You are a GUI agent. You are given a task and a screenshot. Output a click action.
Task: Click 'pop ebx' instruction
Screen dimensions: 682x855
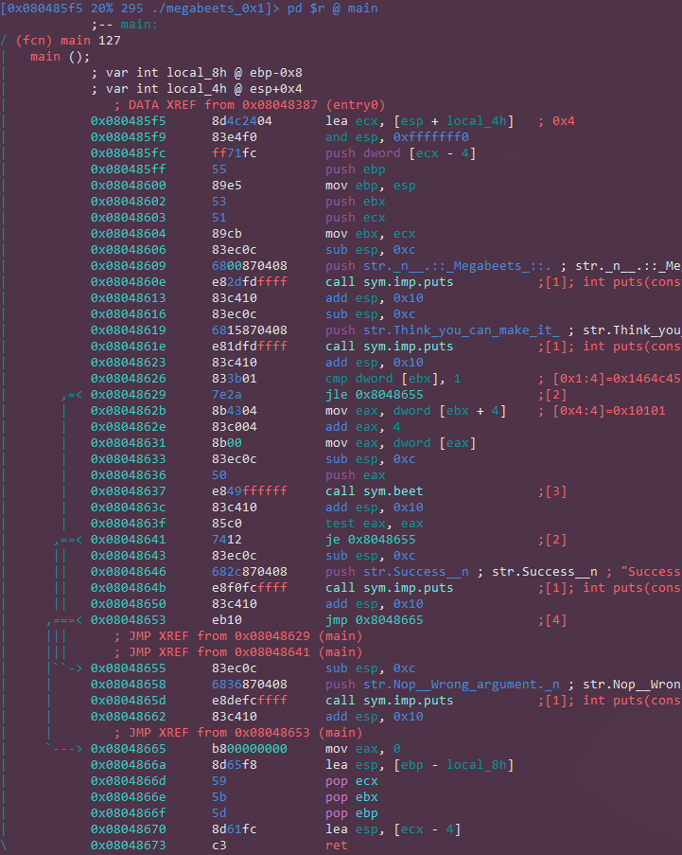click(x=351, y=796)
